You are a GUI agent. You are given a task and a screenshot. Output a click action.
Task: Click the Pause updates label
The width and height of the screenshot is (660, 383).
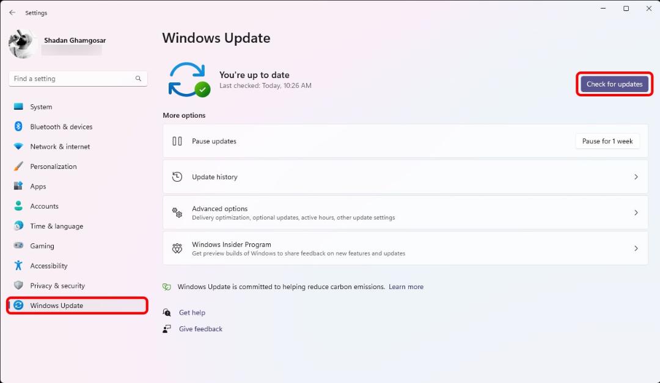(214, 141)
